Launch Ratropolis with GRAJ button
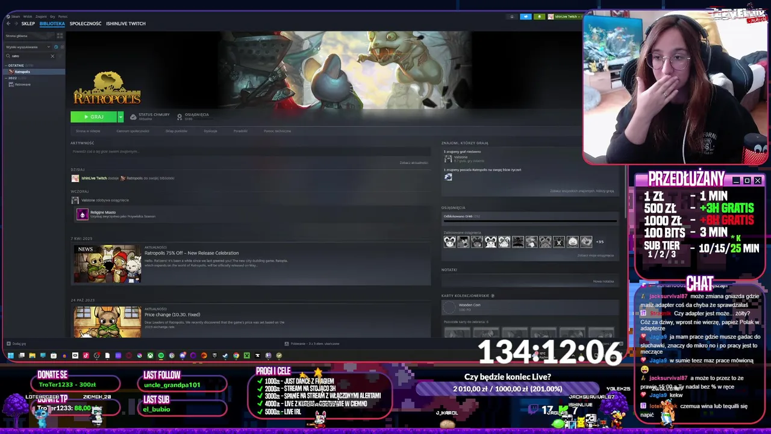This screenshot has width=771, height=434. click(x=93, y=117)
